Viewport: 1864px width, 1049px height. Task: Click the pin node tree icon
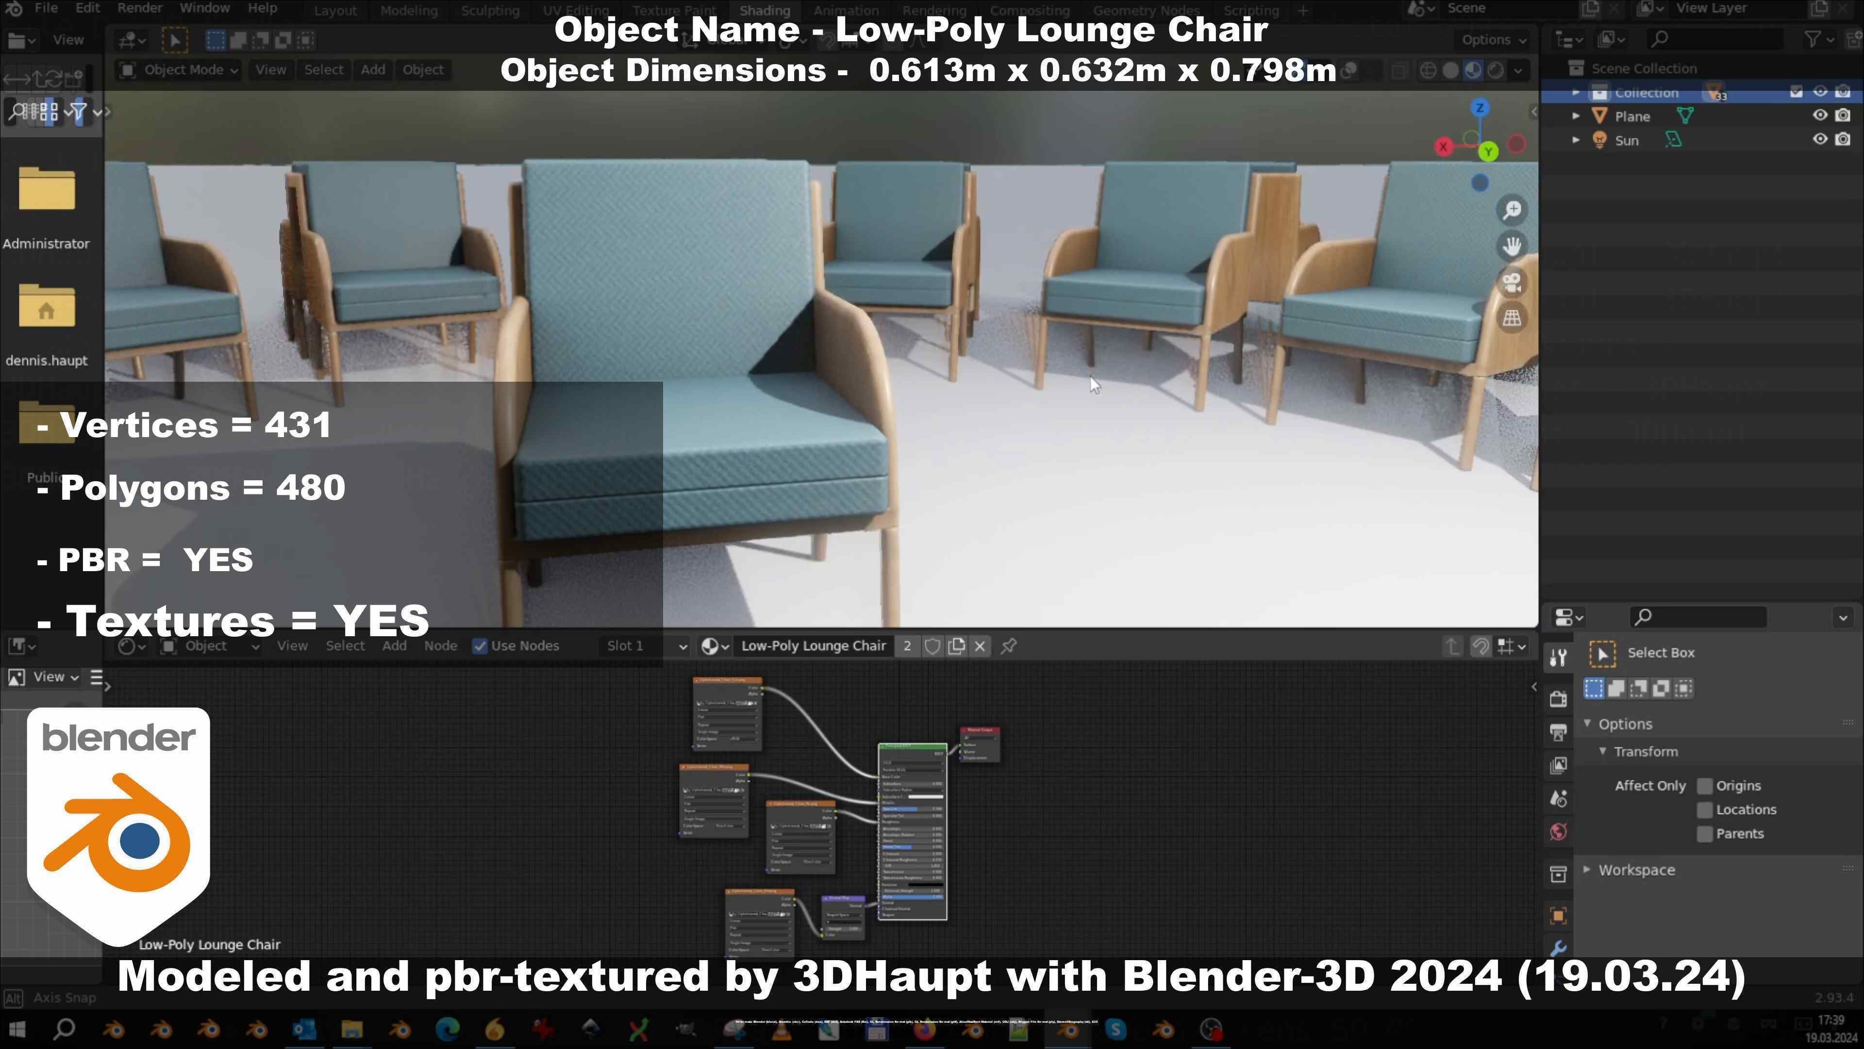(x=1009, y=646)
